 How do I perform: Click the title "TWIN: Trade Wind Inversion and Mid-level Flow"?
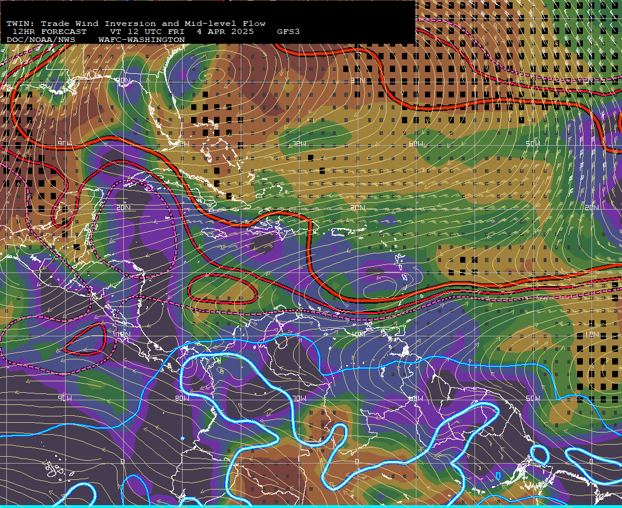pyautogui.click(x=136, y=24)
